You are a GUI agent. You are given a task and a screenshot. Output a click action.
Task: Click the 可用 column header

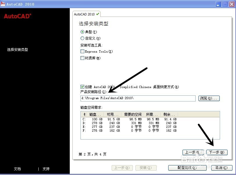pyautogui.click(x=112, y=115)
